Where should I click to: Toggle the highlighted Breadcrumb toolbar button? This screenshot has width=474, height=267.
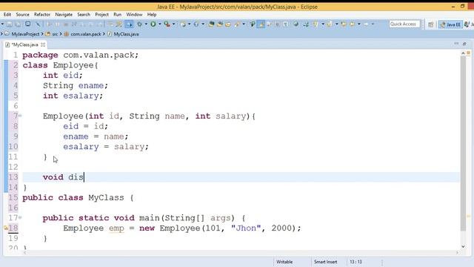click(x=129, y=24)
